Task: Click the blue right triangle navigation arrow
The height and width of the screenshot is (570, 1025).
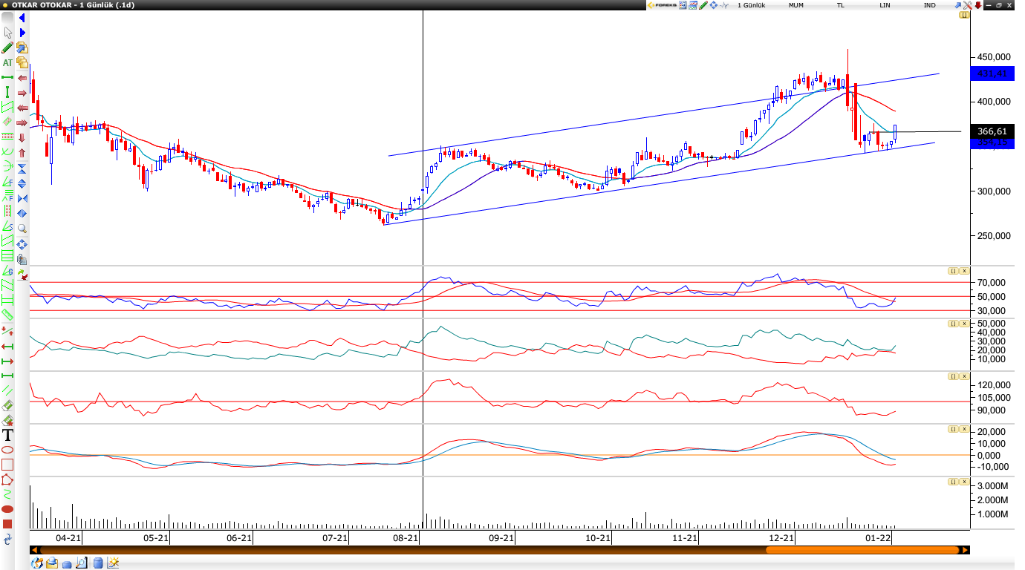Action: point(22,33)
